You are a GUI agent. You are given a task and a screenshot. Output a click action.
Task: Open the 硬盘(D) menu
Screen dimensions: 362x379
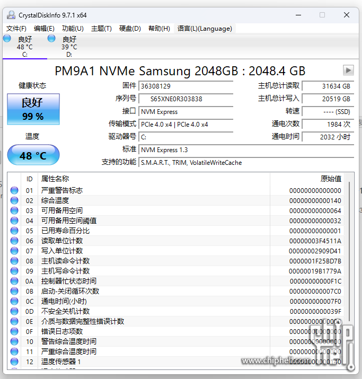point(130,29)
